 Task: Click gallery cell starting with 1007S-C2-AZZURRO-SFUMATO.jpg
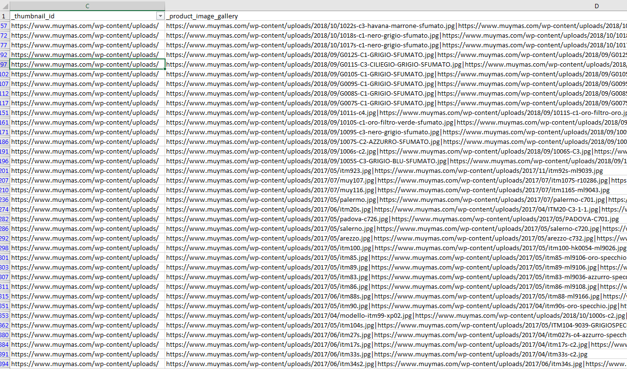(396, 142)
